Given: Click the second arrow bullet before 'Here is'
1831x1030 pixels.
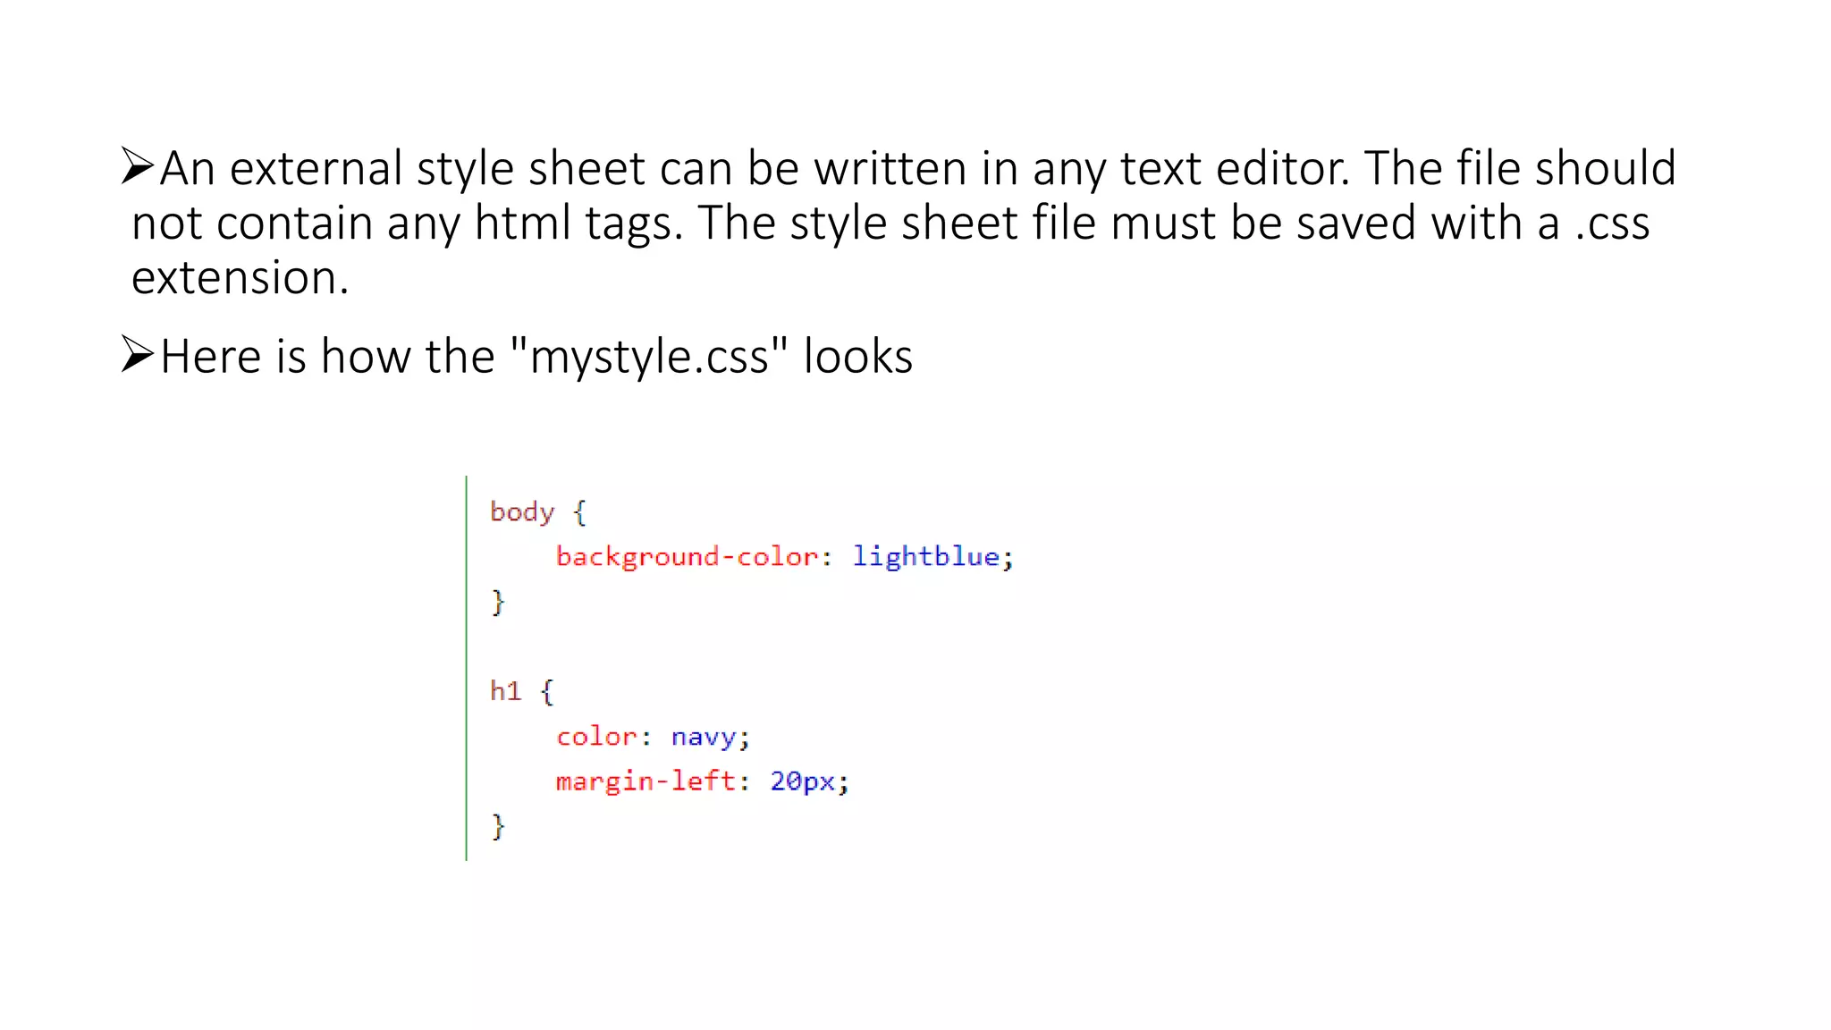Looking at the screenshot, I should (138, 355).
